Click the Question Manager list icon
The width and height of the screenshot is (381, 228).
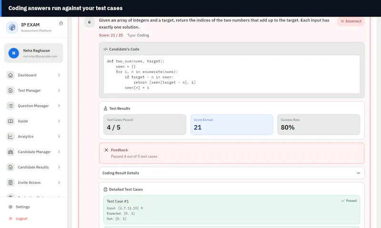click(10, 106)
